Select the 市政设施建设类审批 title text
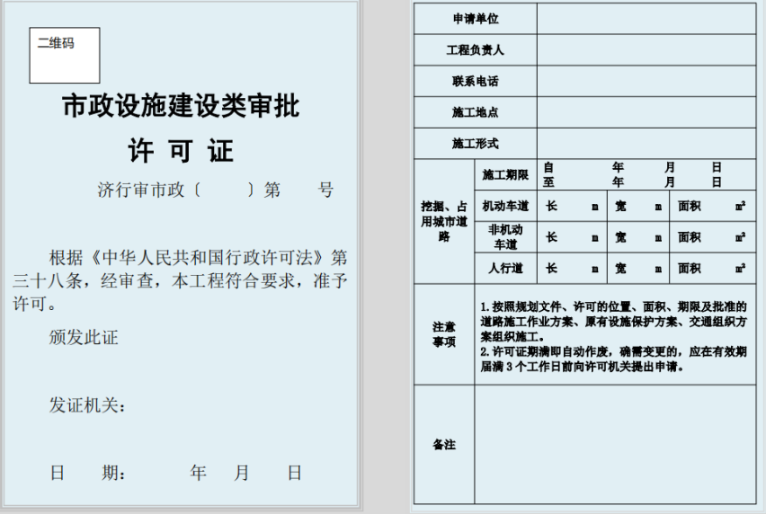 coord(180,107)
